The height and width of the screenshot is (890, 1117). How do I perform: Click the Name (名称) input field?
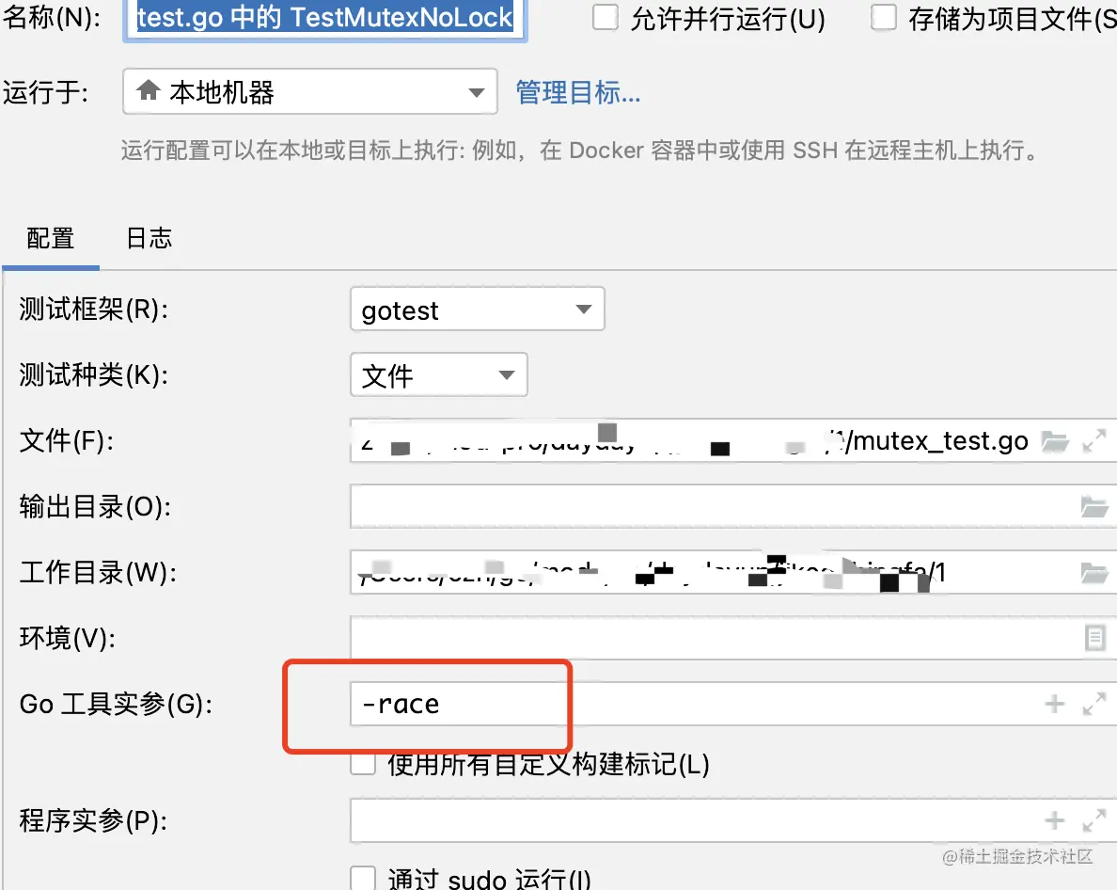[324, 19]
